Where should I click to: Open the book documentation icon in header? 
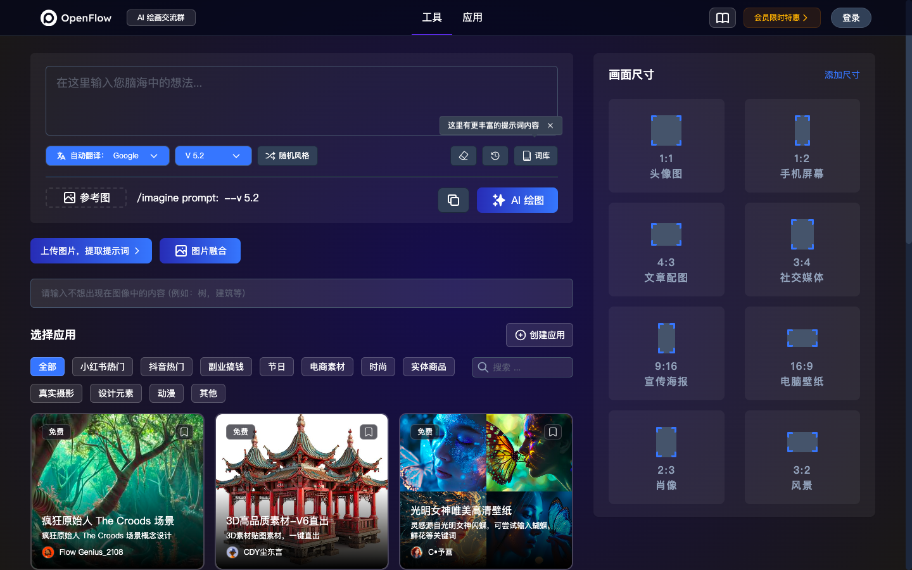722,18
